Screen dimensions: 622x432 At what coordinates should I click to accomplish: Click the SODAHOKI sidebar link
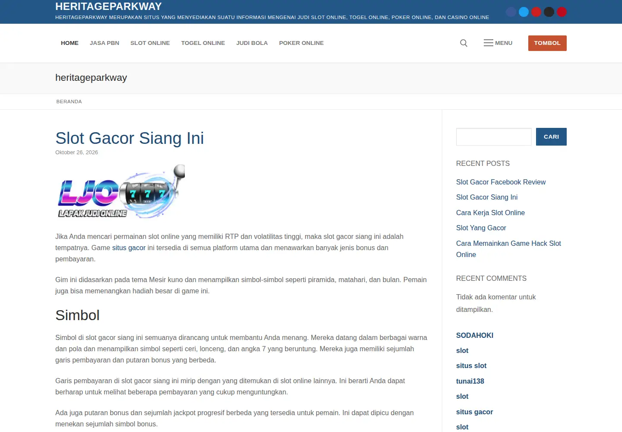coord(475,335)
